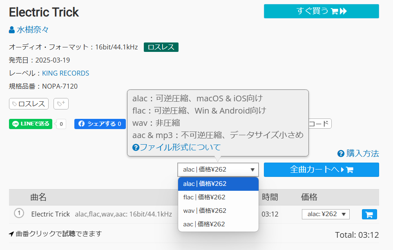Open the KING RECORDS label link
The image size is (393, 250).
pos(65,73)
